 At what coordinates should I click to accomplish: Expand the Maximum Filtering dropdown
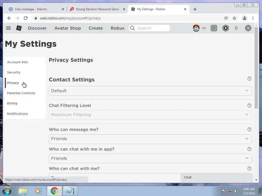pos(150,115)
